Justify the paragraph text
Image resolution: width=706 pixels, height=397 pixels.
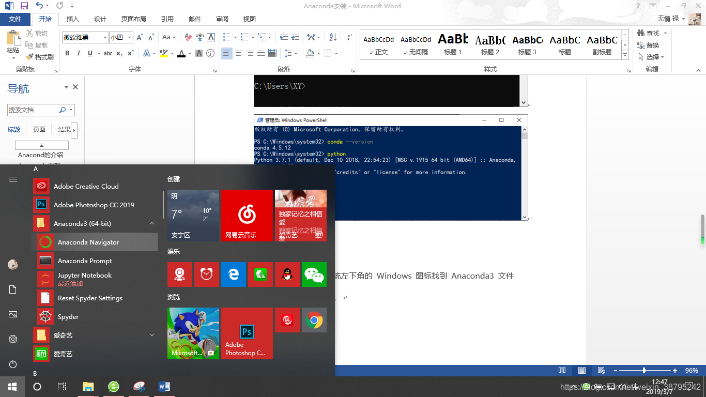[261, 53]
